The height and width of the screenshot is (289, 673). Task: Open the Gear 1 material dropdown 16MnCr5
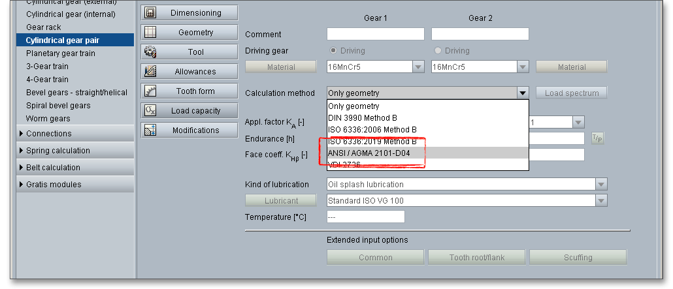pyautogui.click(x=418, y=67)
